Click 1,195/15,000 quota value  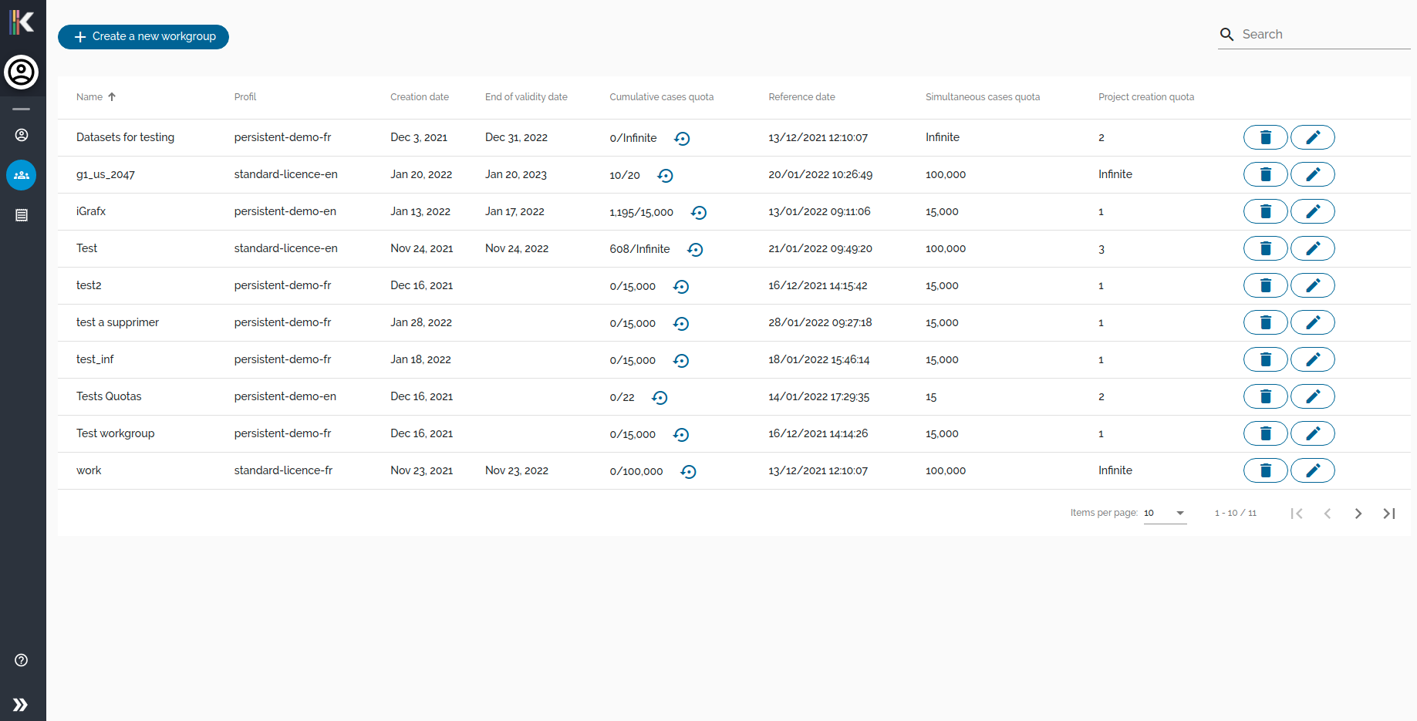(x=641, y=212)
